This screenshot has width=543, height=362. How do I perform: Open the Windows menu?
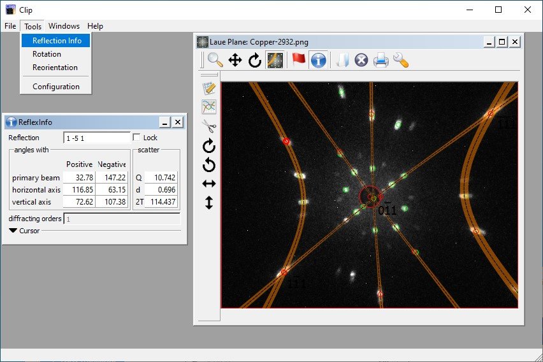64,26
